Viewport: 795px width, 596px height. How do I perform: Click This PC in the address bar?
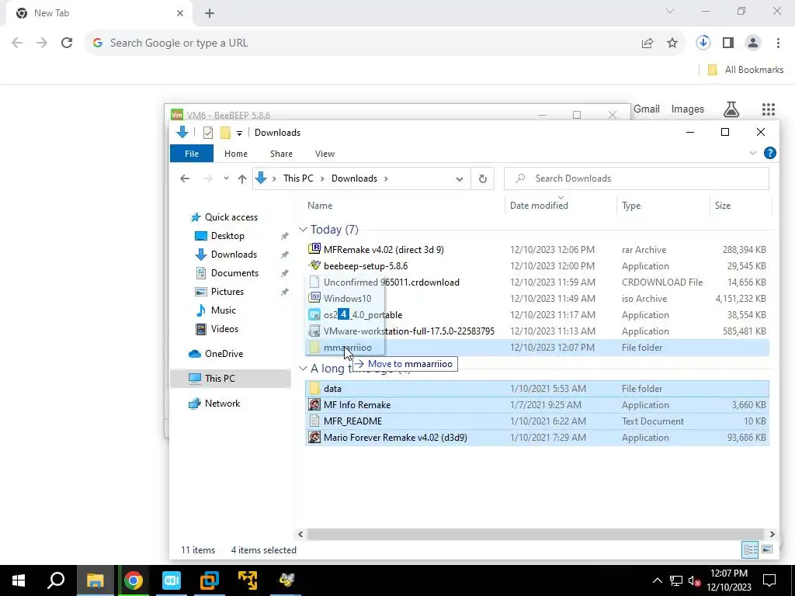(298, 178)
